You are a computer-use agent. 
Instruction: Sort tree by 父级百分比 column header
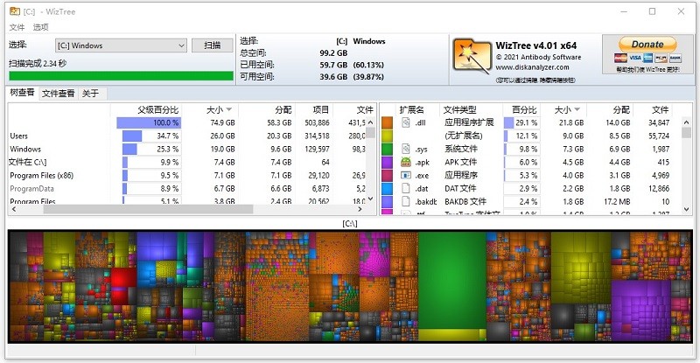point(147,110)
